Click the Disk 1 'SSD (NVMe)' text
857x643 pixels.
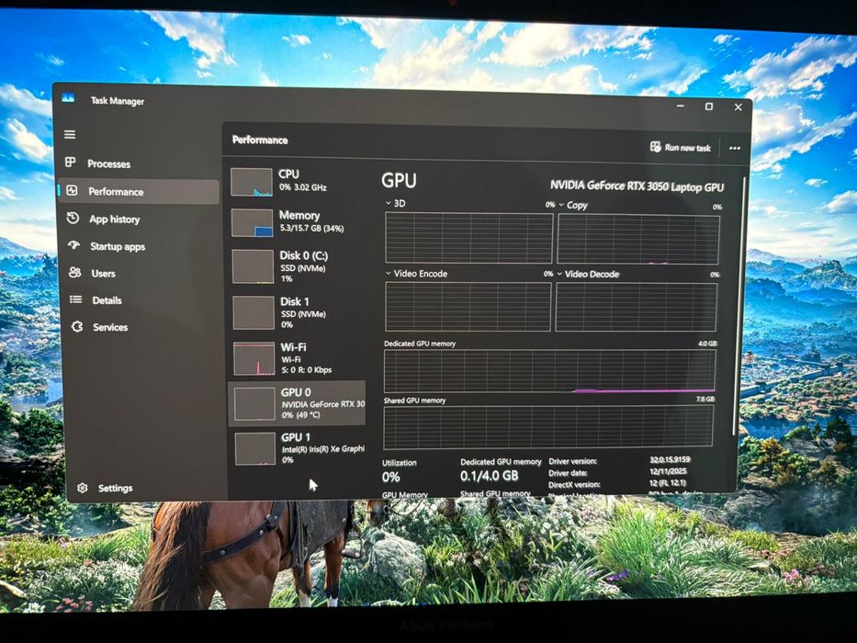click(303, 314)
